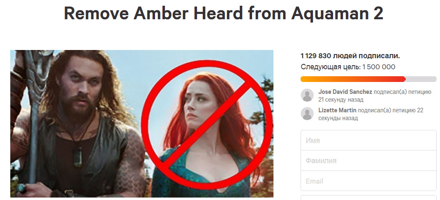This screenshot has height=200, width=440.
Task: Focus the Email input field
Action: tap(368, 181)
